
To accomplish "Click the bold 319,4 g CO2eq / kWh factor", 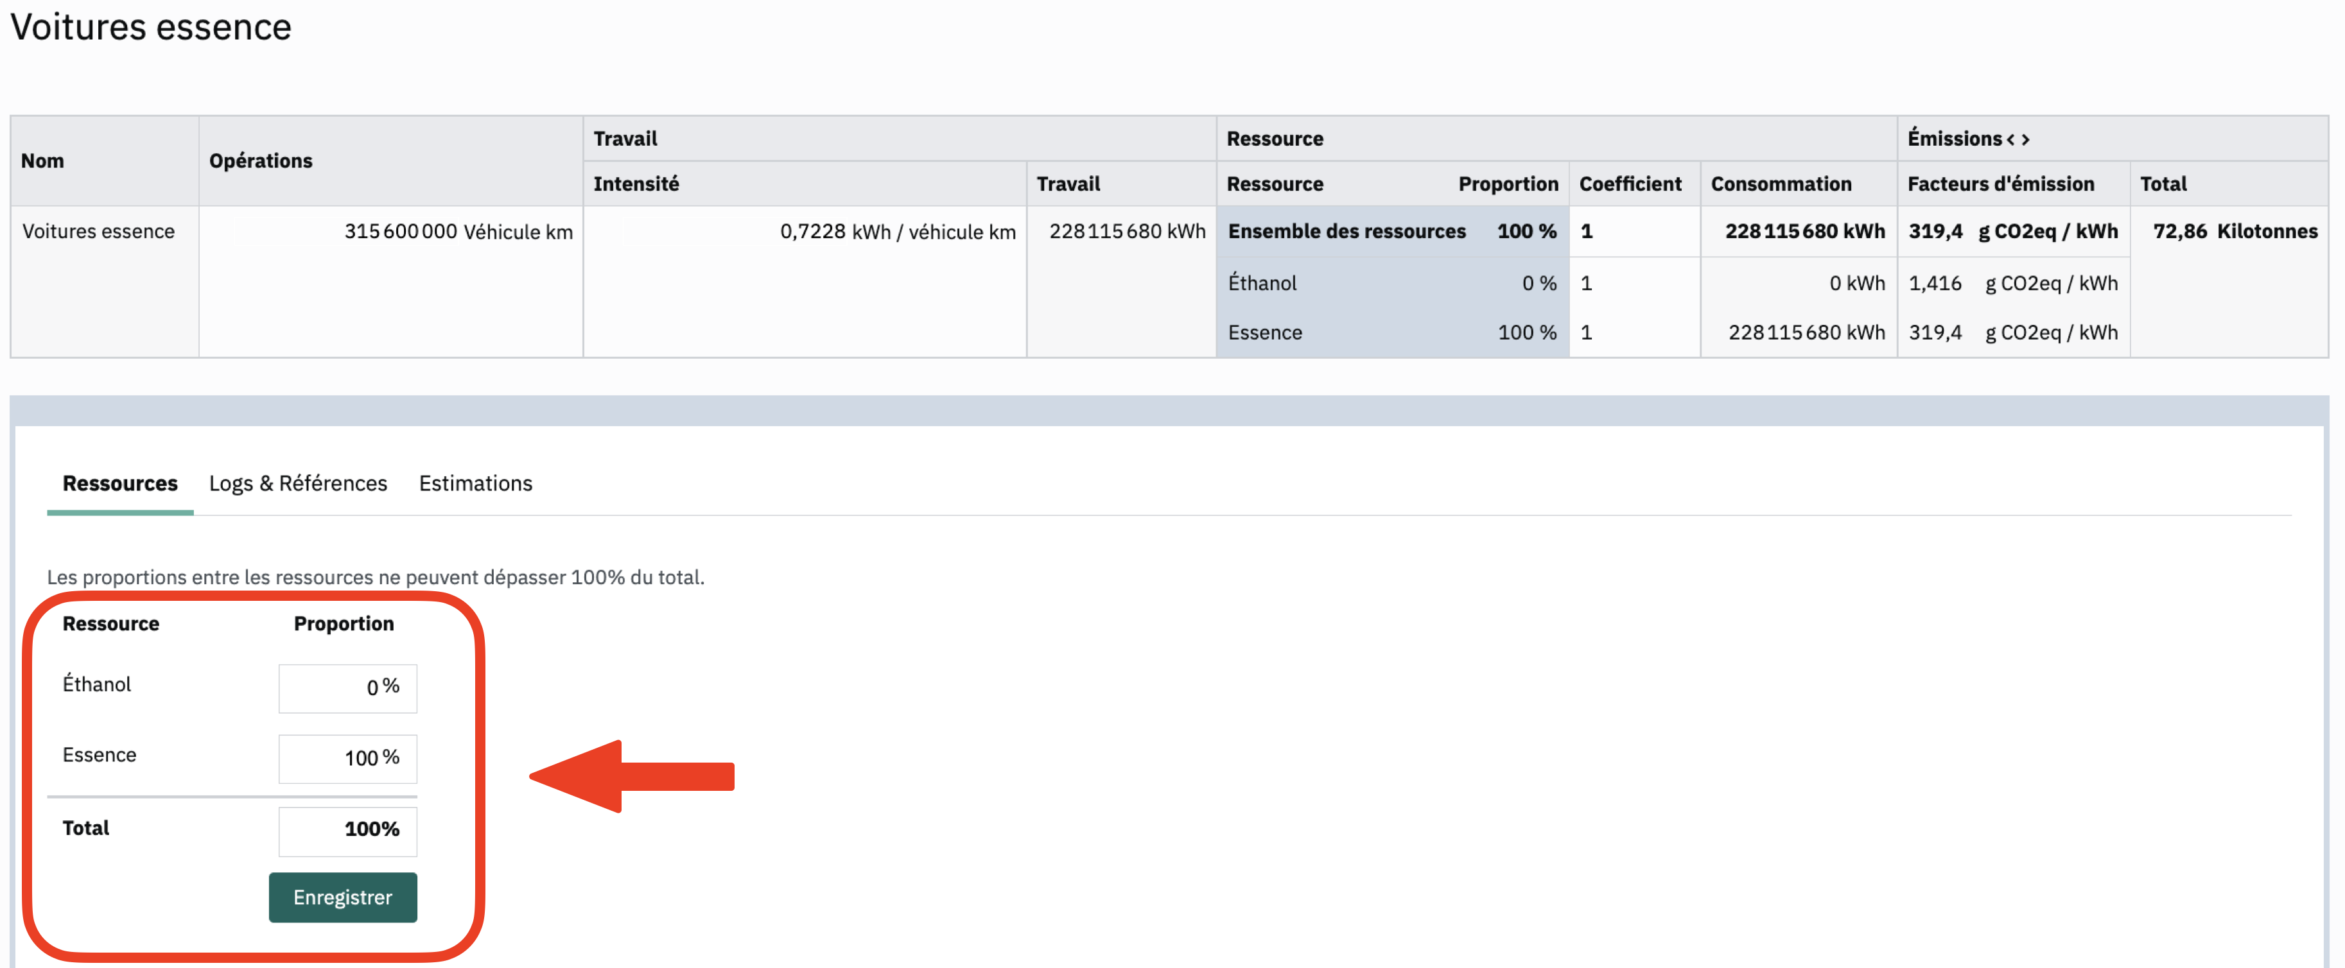I will 2013,231.
